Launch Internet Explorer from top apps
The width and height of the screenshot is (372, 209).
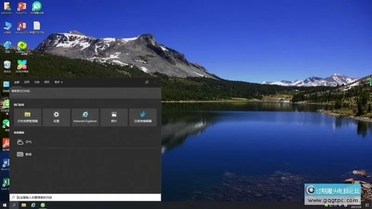pos(85,117)
